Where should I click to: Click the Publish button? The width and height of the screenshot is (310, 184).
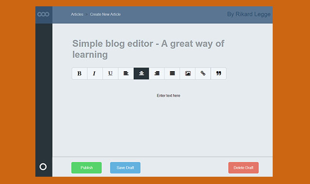(87, 168)
